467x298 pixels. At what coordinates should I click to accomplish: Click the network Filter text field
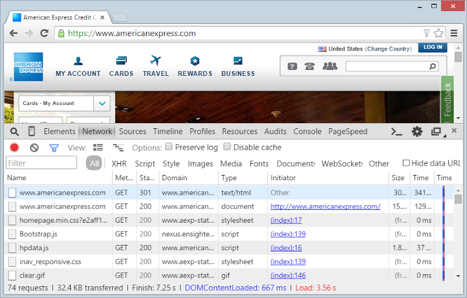pyautogui.click(x=41, y=163)
